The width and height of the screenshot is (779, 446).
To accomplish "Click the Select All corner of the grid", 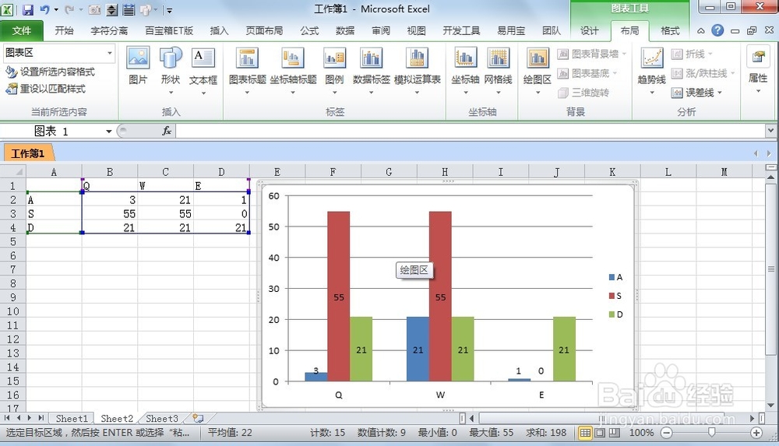I will pos(13,172).
